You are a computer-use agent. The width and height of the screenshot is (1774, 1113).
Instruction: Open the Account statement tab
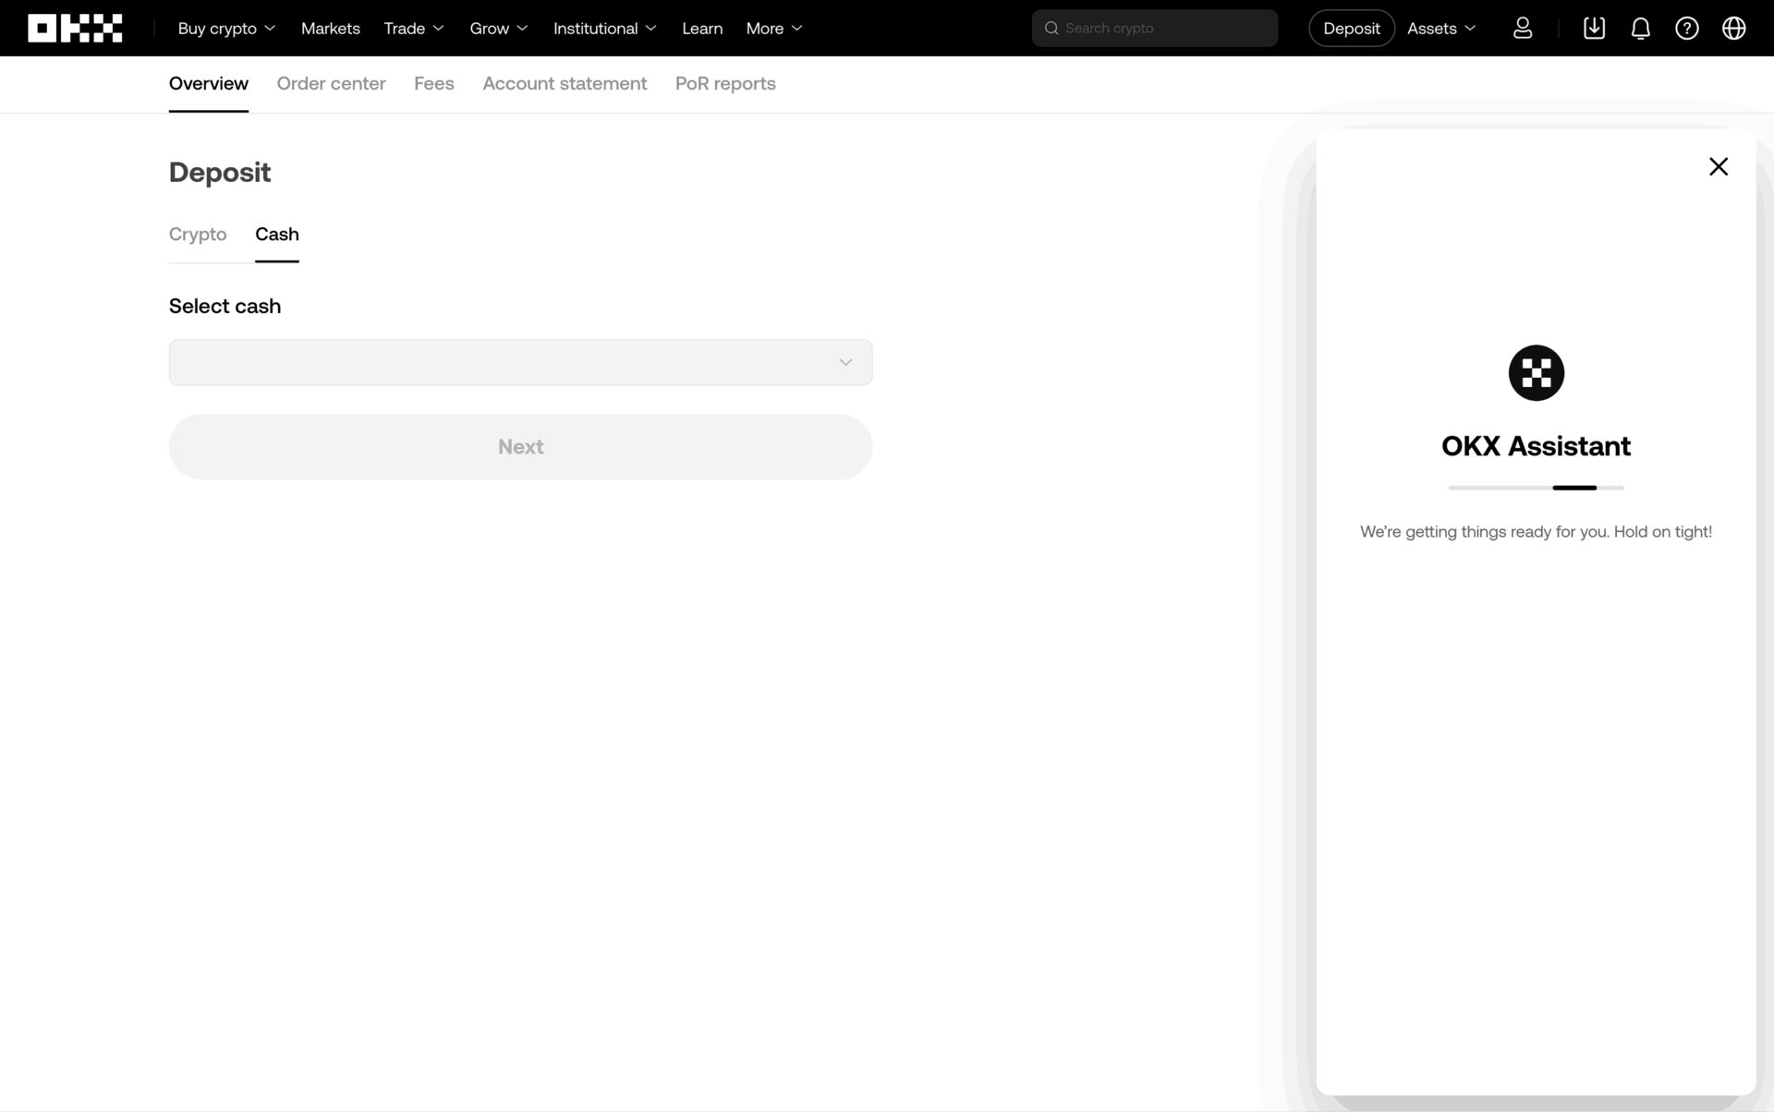tap(565, 83)
